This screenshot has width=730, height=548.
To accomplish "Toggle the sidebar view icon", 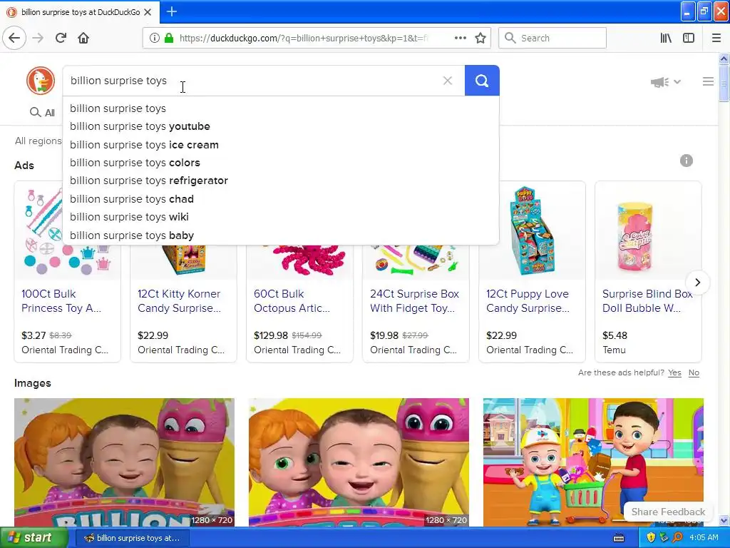I will pos(689,38).
